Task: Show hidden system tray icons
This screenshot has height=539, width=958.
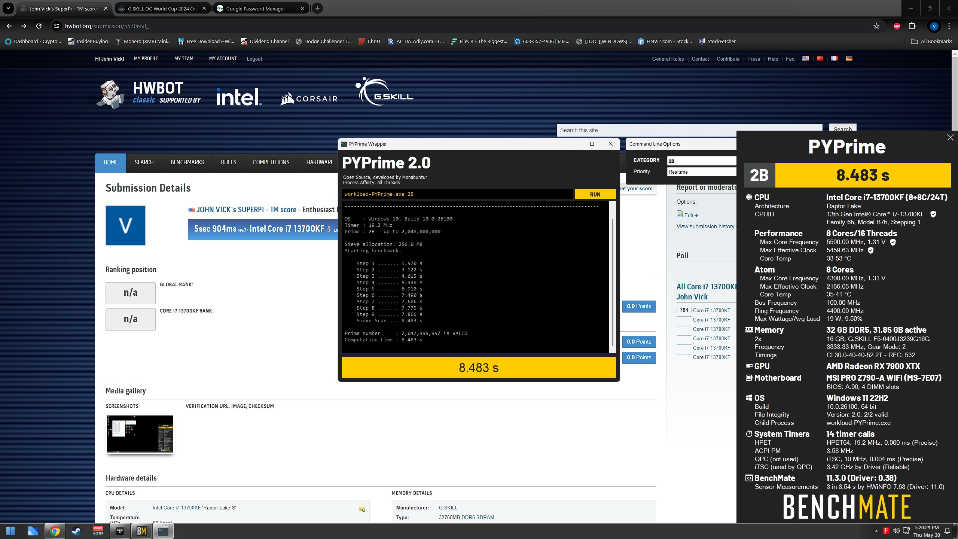Action: [x=876, y=531]
